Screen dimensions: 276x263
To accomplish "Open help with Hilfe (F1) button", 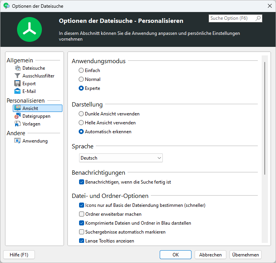I will 19,255.
